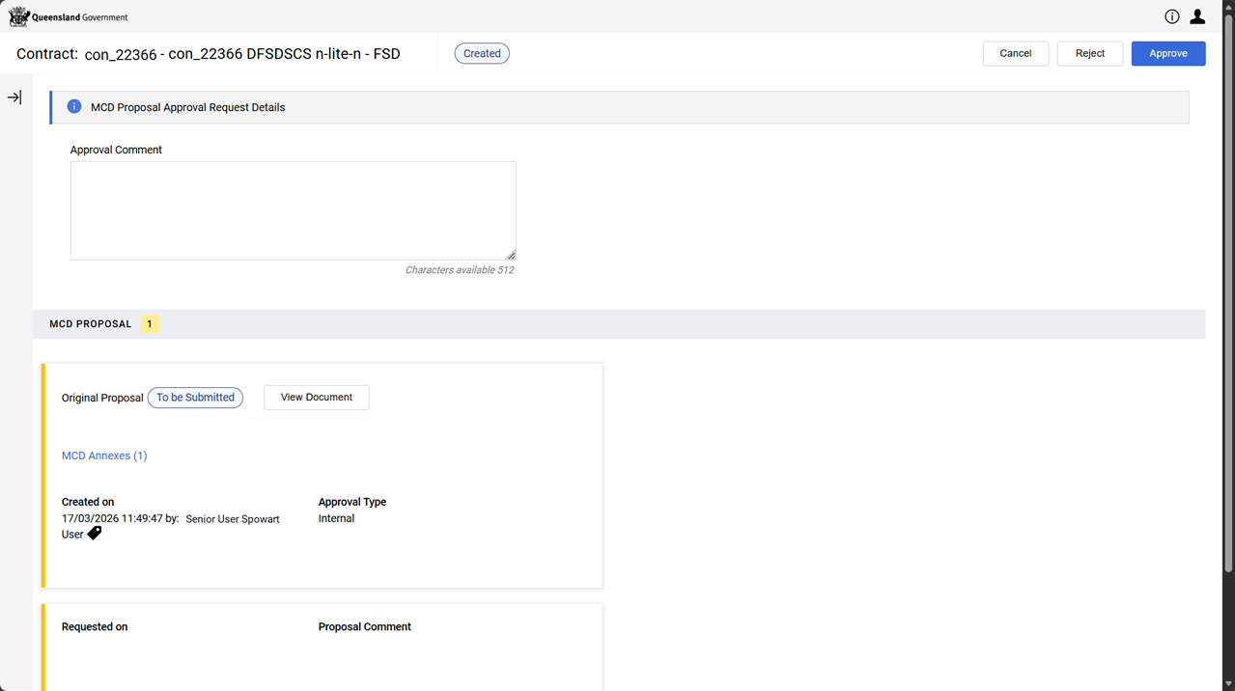Viewport: 1235px width, 691px height.
Task: Click the Created status badge
Action: coord(482,54)
